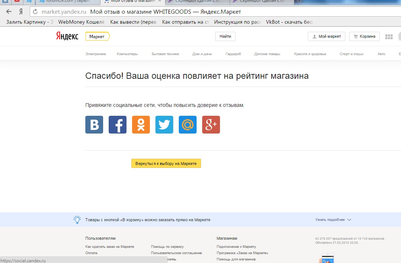Open WebMoney Кошелё bookmark

[81, 22]
